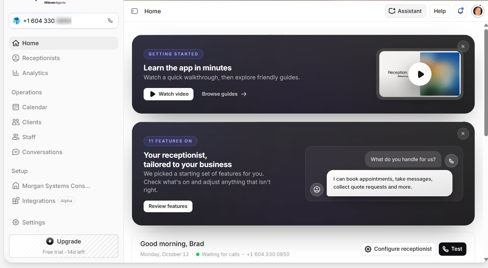Select the +1 604 330 phone number box

point(63,21)
